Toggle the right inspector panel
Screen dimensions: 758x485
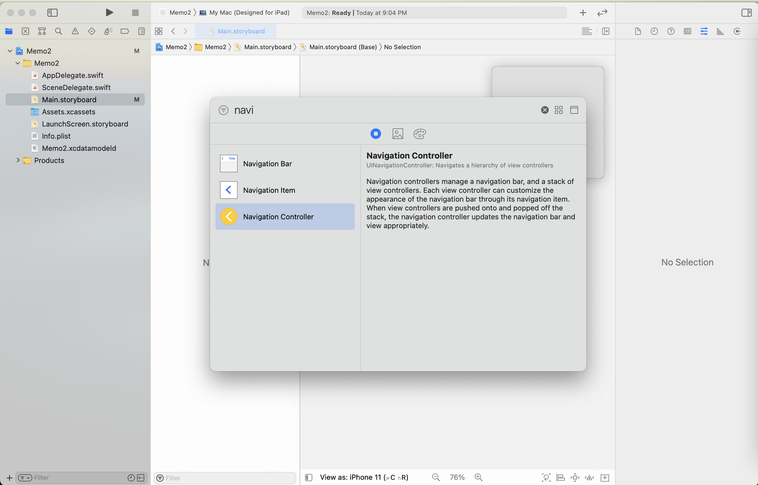(746, 13)
